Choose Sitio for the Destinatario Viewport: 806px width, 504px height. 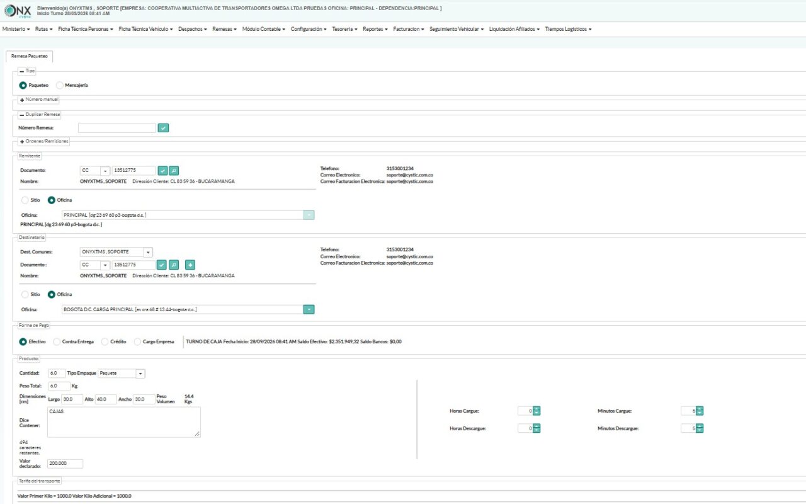pos(25,294)
